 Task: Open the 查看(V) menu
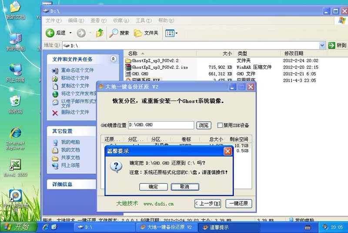click(x=98, y=20)
